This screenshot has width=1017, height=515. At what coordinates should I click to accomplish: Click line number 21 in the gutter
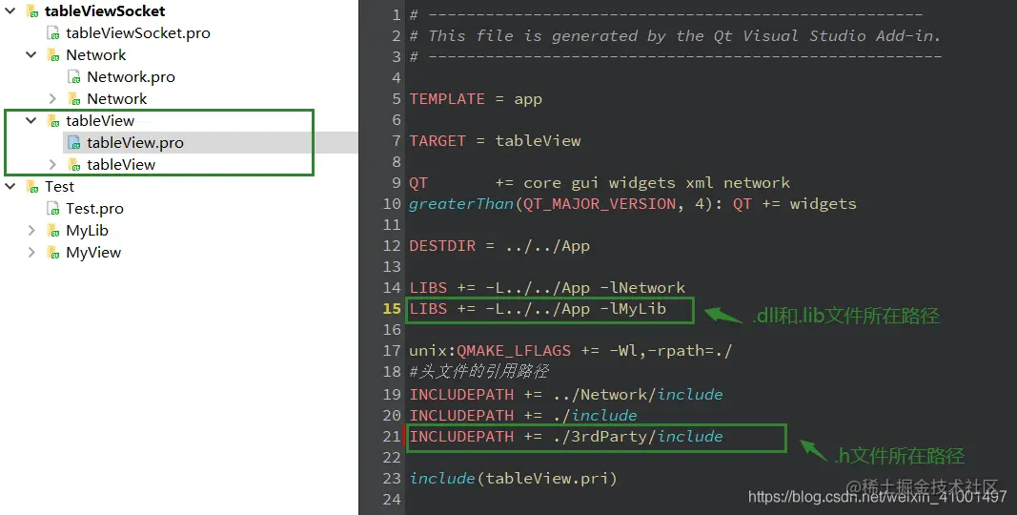coord(392,437)
